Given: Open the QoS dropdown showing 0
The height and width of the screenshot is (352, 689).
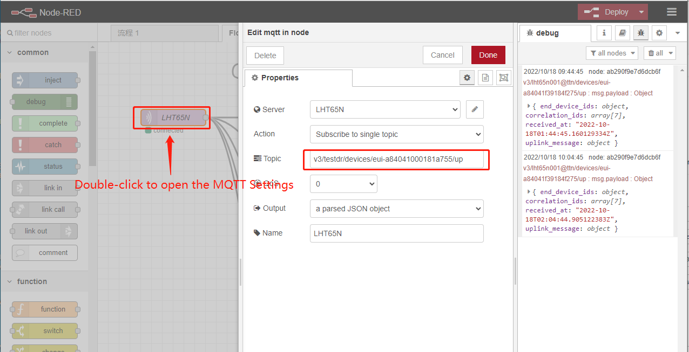Looking at the screenshot, I should [x=343, y=184].
